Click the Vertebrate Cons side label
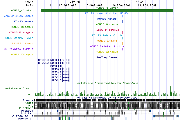The image size is (180, 120). [x=17, y=88]
